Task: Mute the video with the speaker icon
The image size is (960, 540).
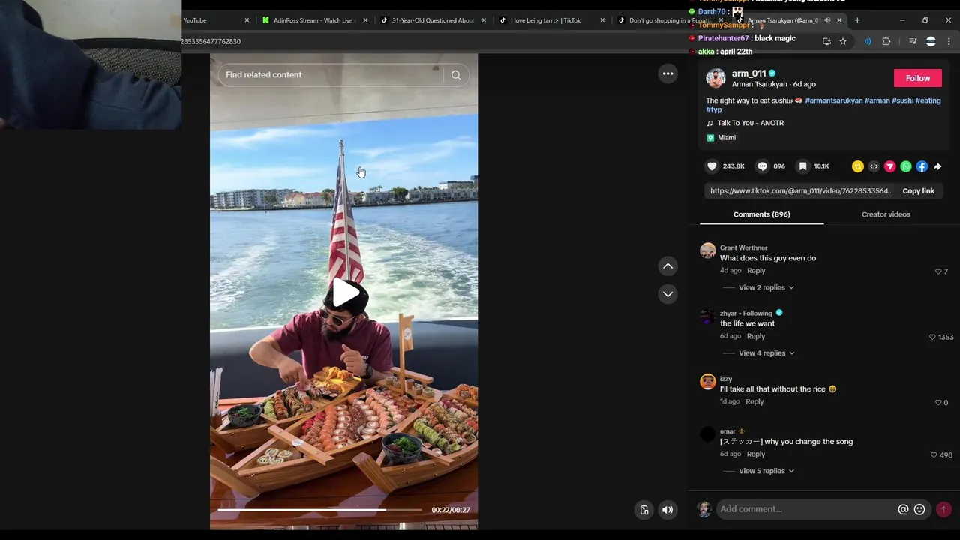Action: click(x=667, y=510)
